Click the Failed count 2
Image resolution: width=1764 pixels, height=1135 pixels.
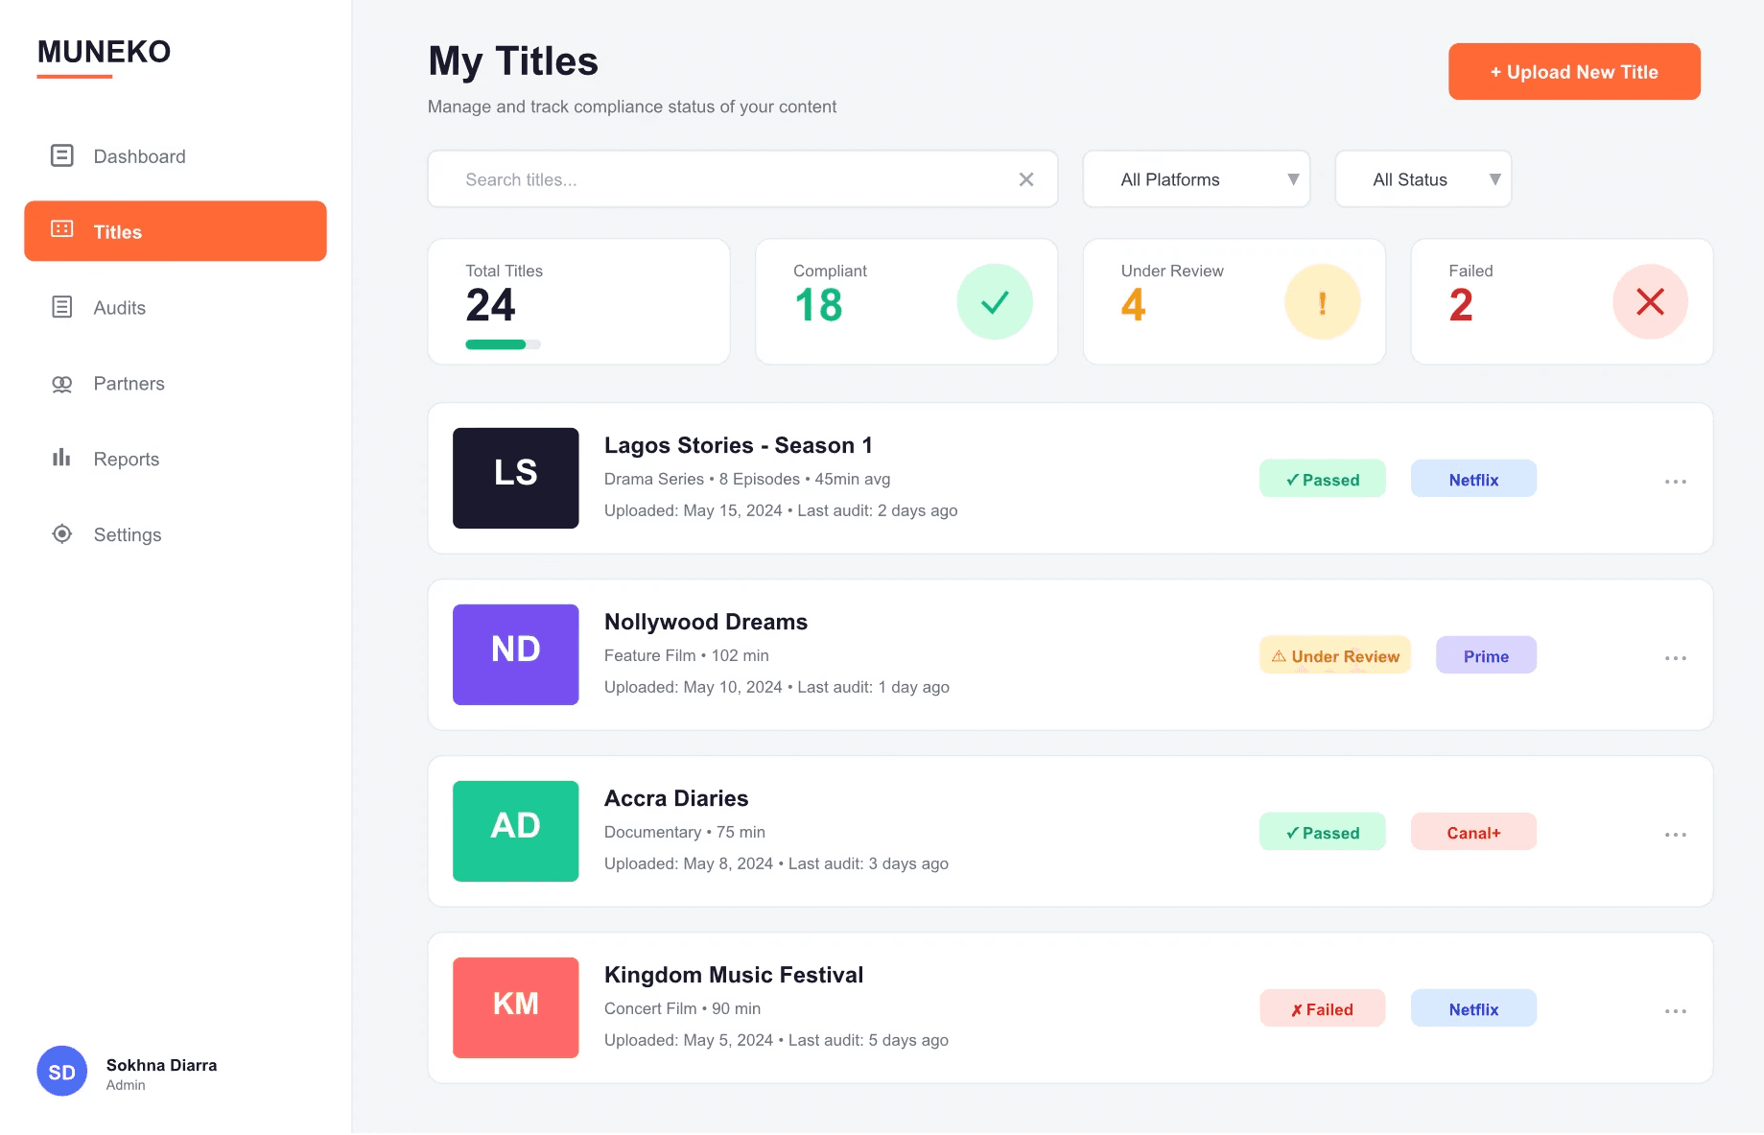[1460, 305]
